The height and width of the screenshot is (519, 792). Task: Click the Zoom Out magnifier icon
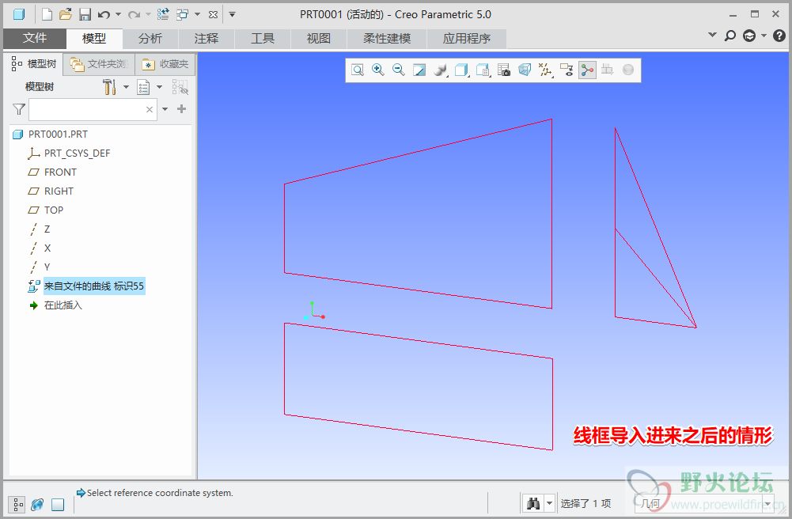click(399, 70)
